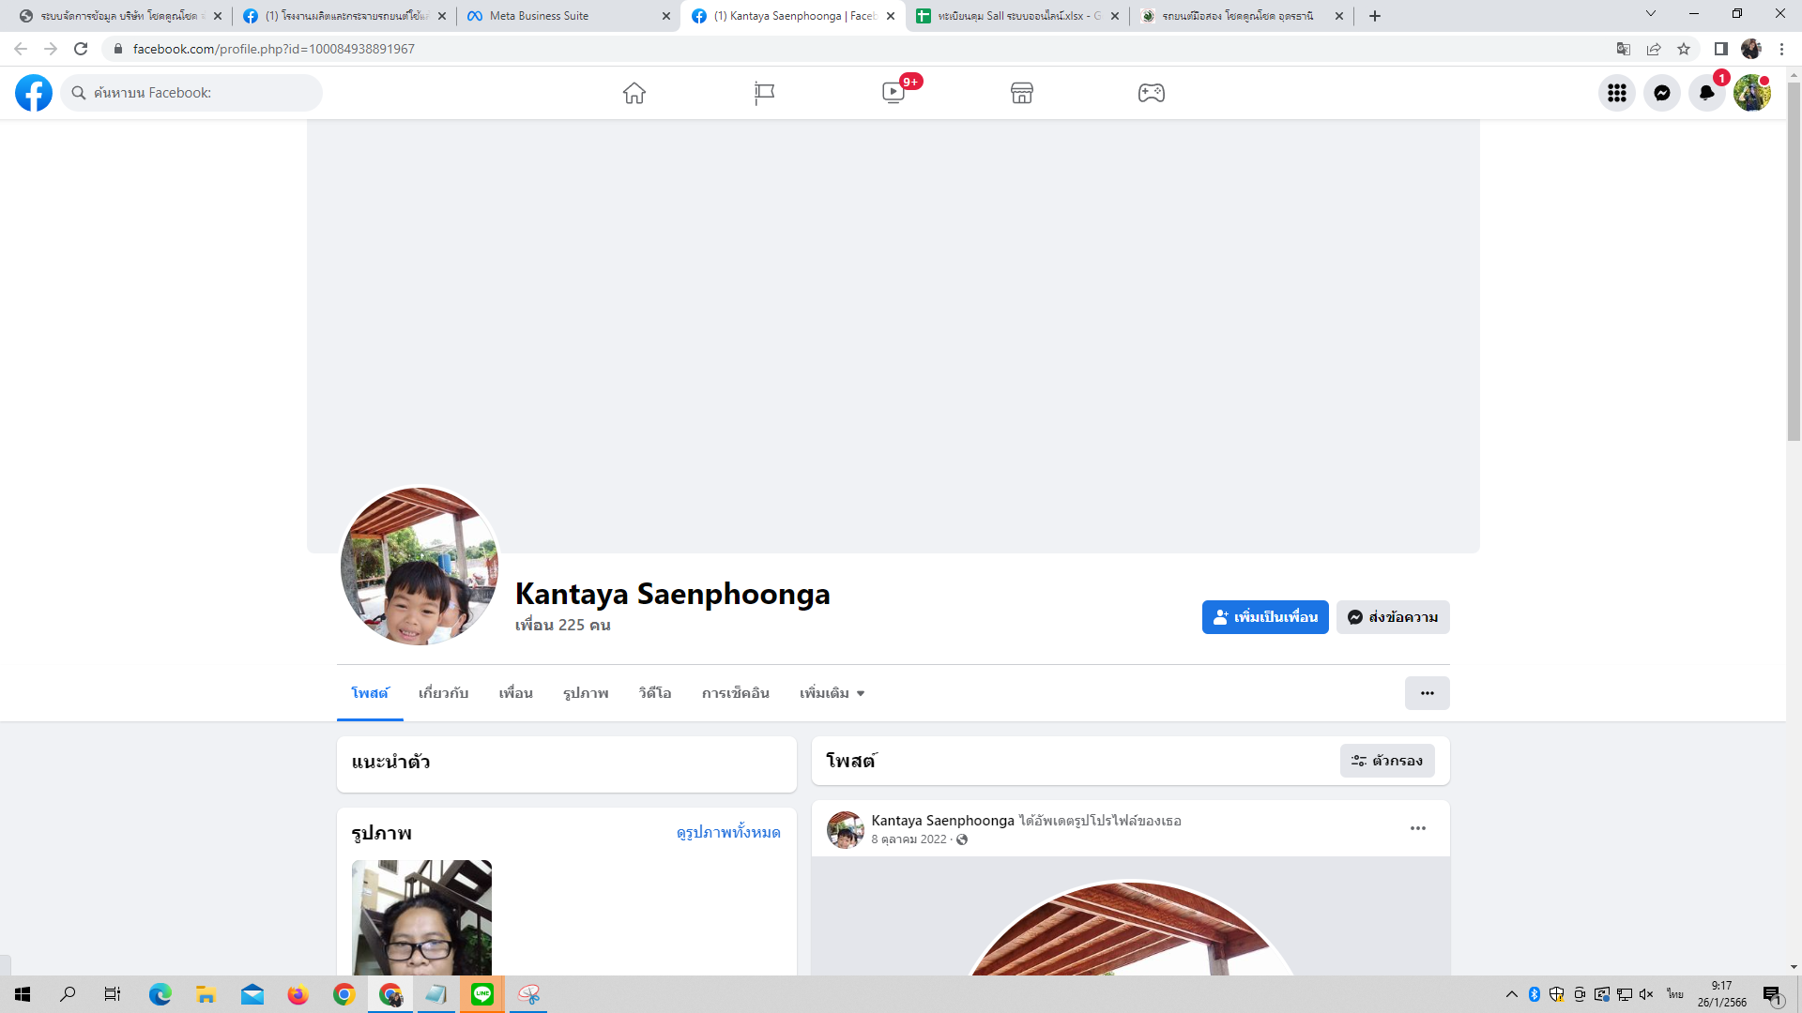Screen dimensions: 1802x1013
Task: Open post options three-dot menu
Action: pos(1417,828)
